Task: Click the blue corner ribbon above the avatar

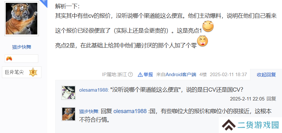Action: pyautogui.click(x=44, y=3)
